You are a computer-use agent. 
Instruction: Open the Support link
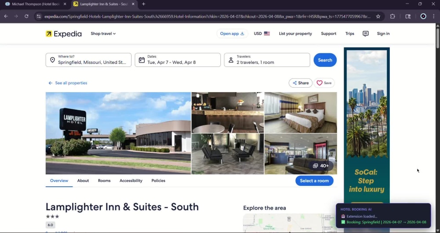point(329,34)
